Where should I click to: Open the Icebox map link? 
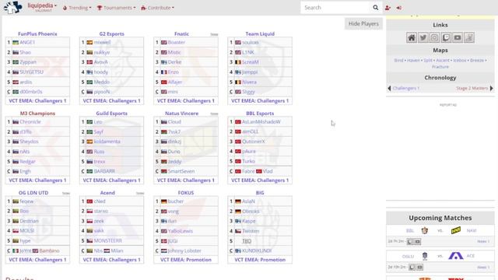[x=460, y=60]
